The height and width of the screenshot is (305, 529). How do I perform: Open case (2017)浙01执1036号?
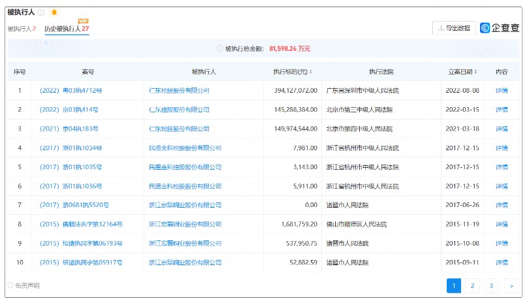tap(71, 186)
